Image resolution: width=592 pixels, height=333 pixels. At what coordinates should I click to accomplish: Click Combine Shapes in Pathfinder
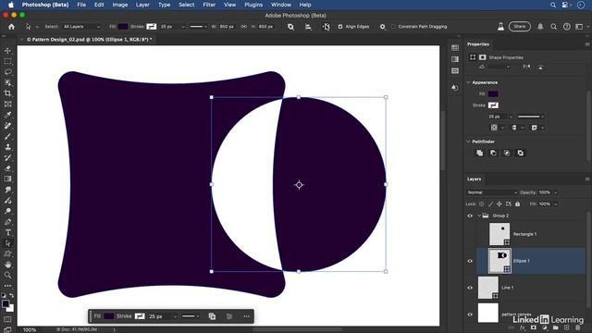coord(479,153)
